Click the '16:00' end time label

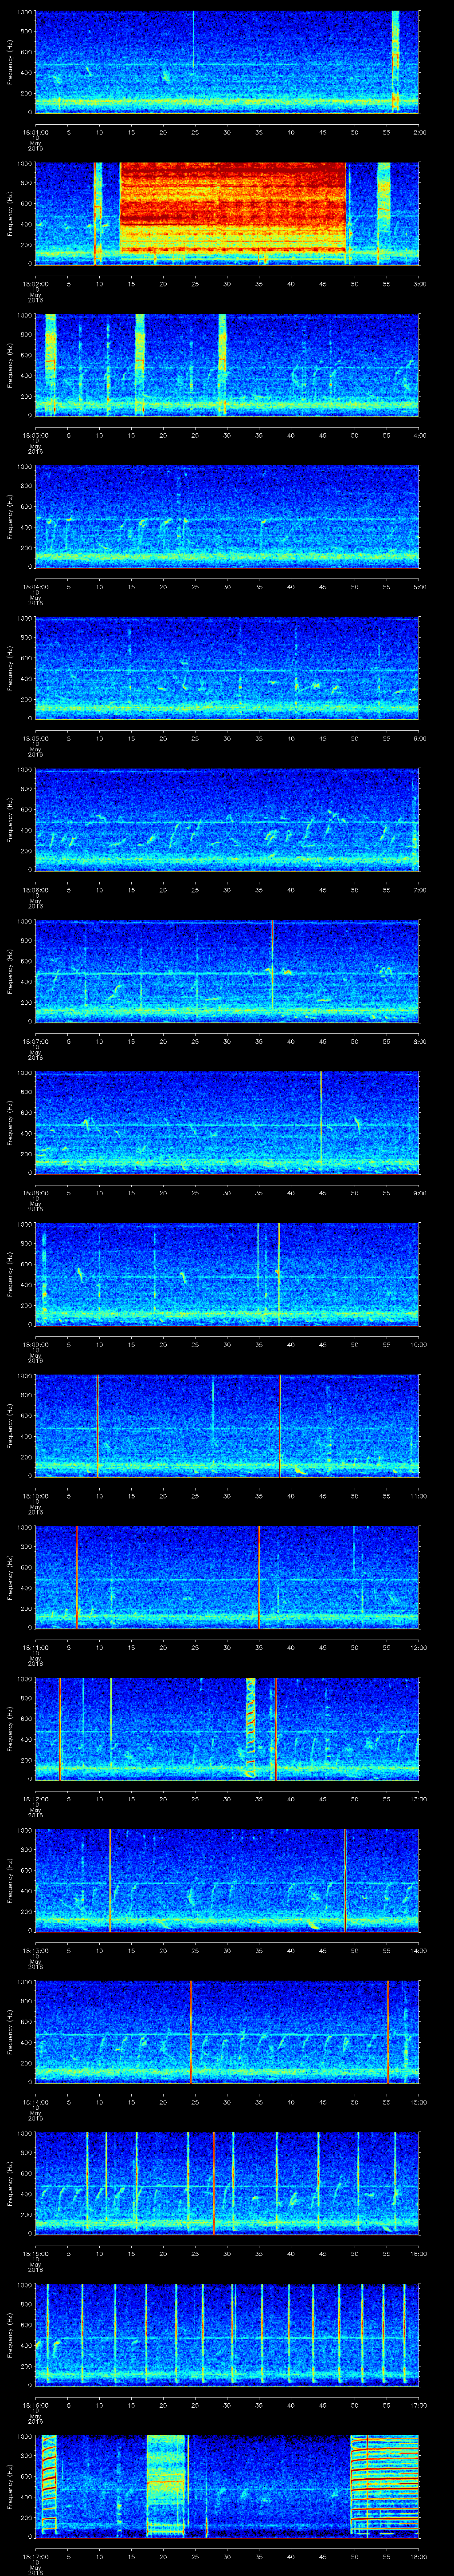[419, 2255]
